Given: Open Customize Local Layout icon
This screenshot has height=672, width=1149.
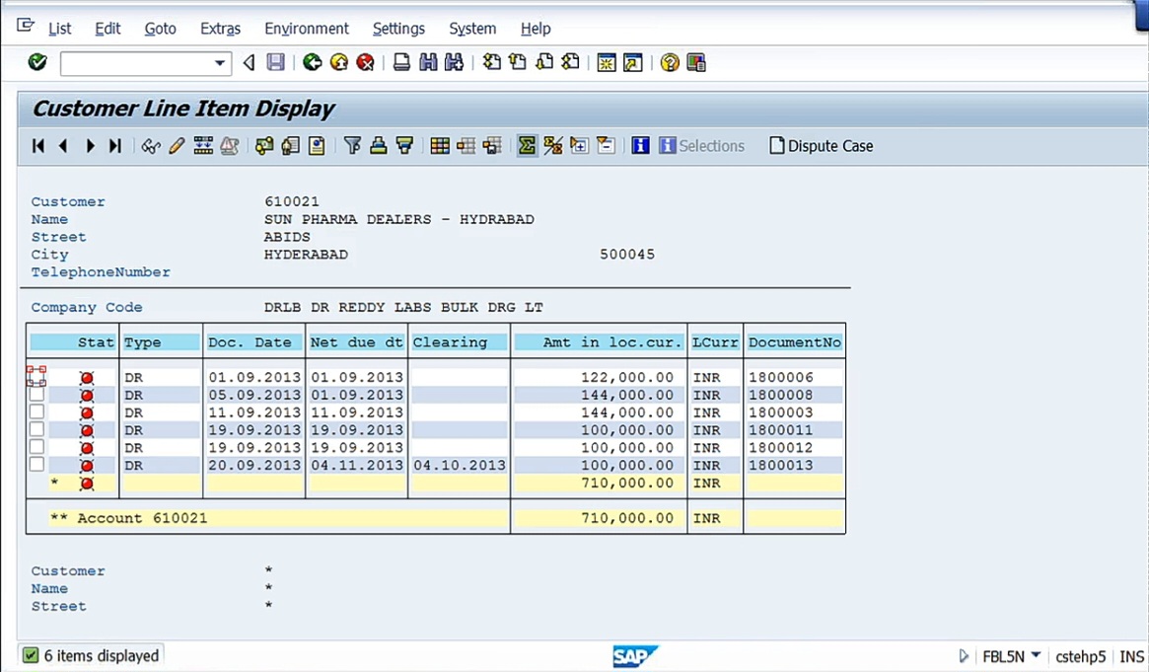Looking at the screenshot, I should 696,62.
